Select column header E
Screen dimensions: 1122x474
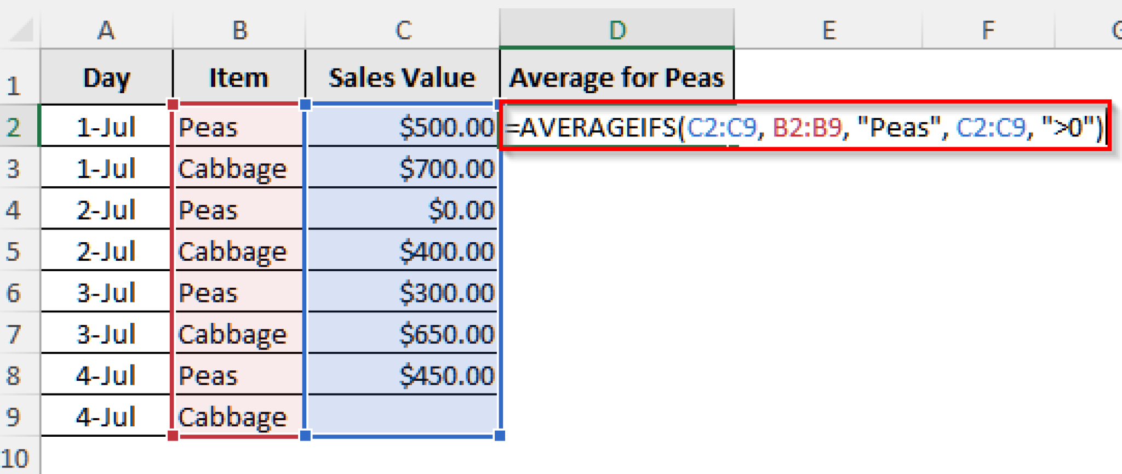point(828,30)
